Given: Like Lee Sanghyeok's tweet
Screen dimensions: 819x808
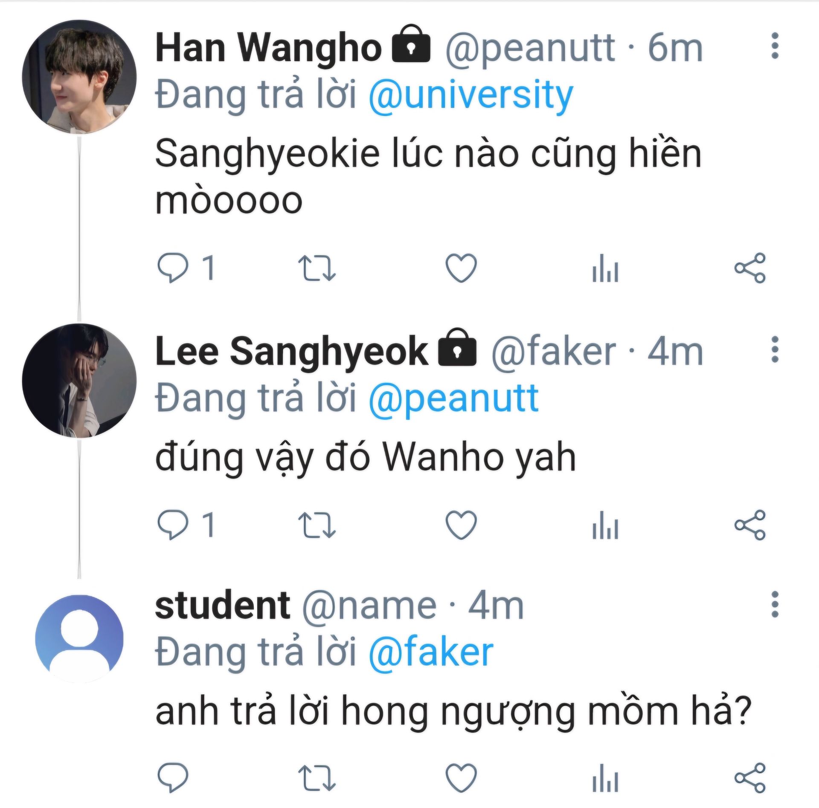Looking at the screenshot, I should pos(461,525).
